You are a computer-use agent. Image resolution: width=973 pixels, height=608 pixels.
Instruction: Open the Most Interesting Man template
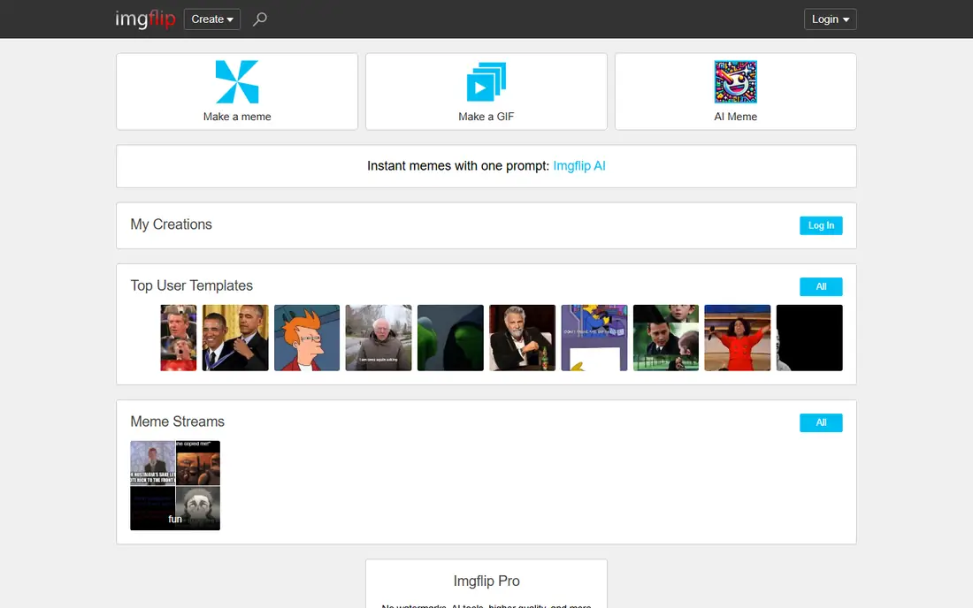click(x=523, y=338)
